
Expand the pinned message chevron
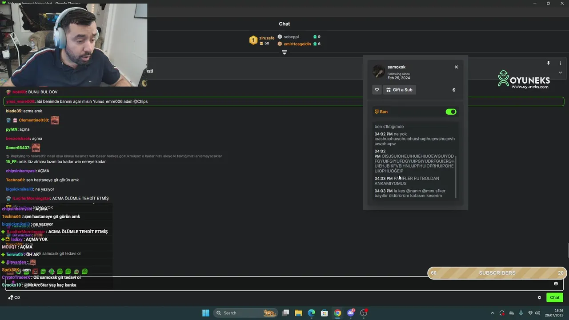(560, 72)
